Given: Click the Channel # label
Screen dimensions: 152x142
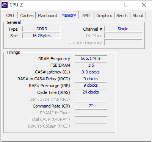Looking at the screenshot, I should click(x=92, y=29).
